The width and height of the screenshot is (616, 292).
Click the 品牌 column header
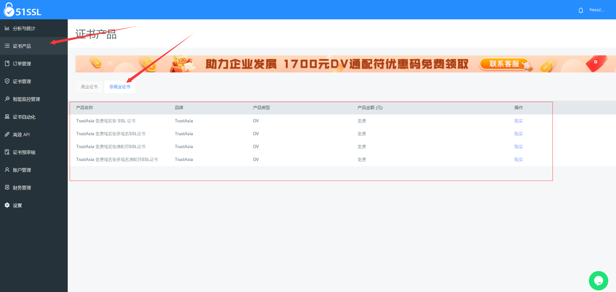(x=179, y=108)
